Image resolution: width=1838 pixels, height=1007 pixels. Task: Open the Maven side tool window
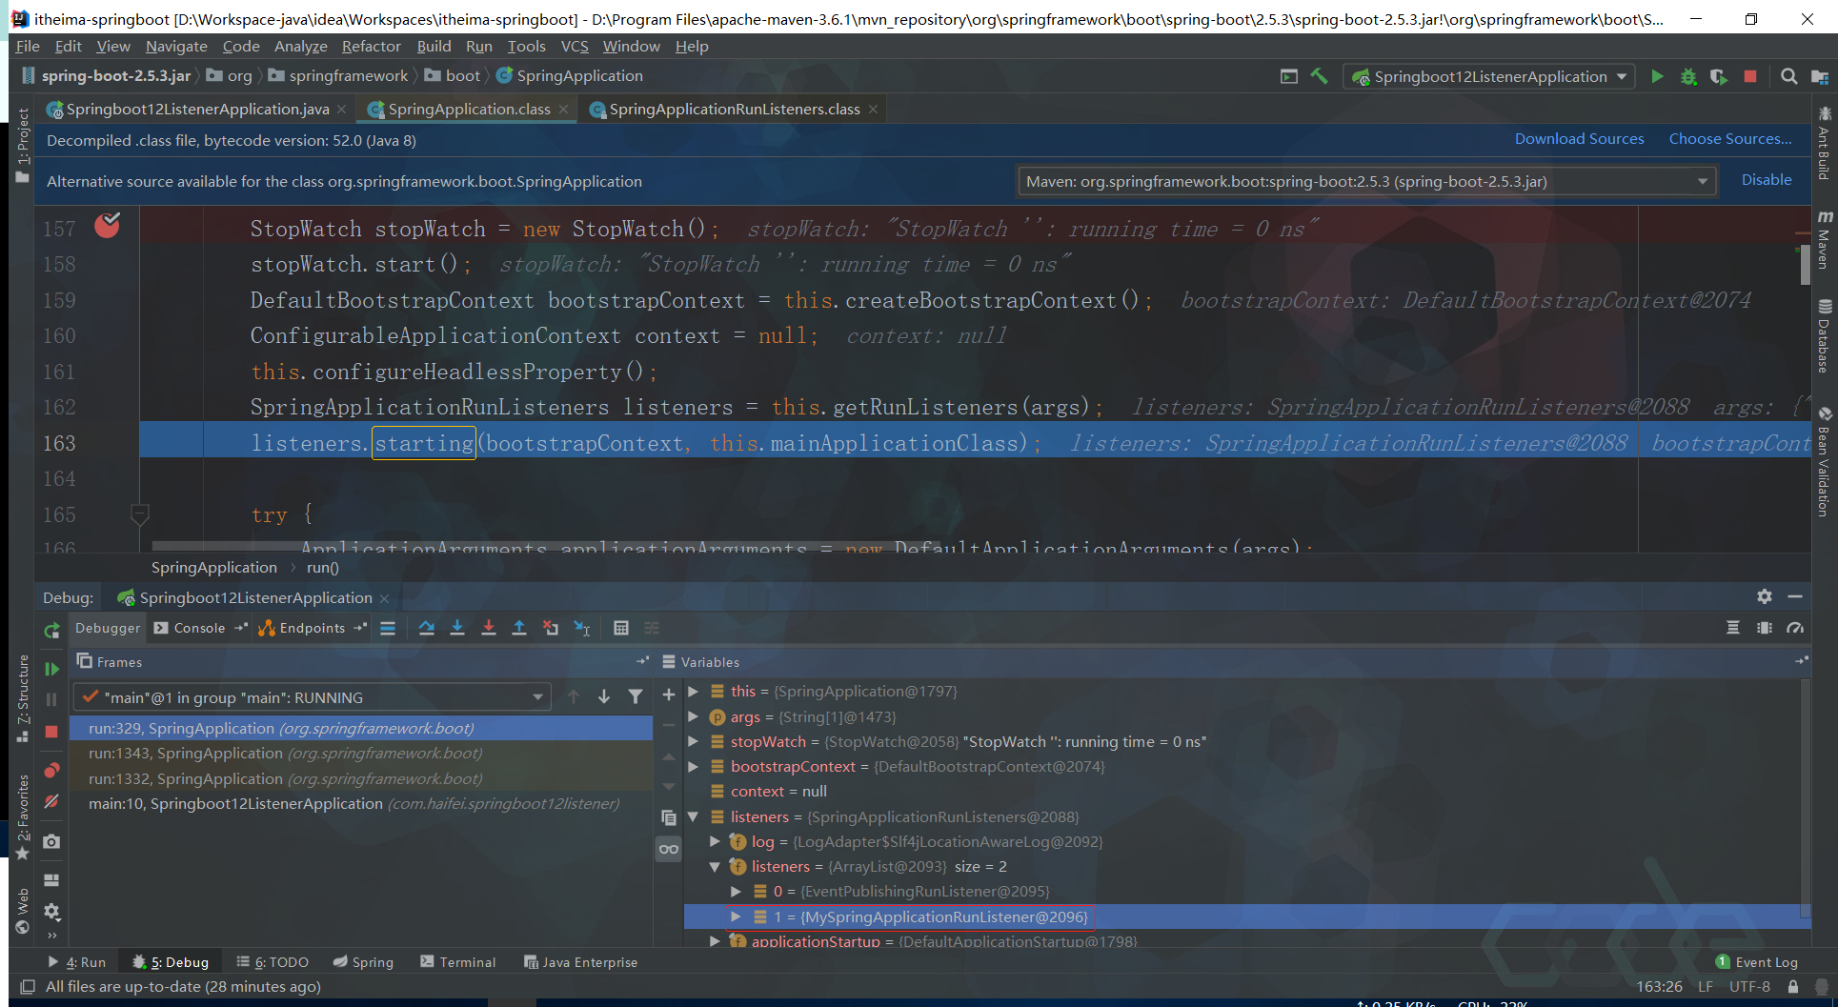pyautogui.click(x=1824, y=240)
